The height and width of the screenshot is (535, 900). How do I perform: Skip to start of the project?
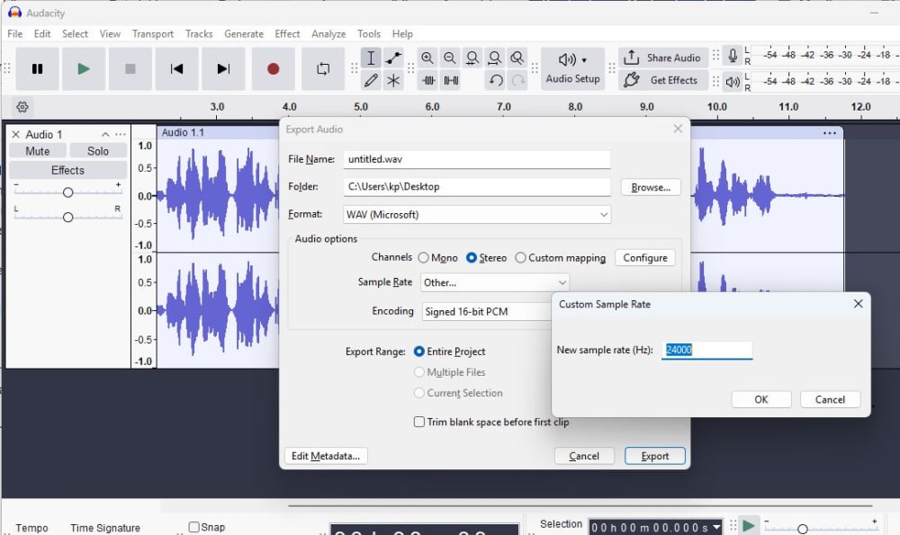[176, 69]
